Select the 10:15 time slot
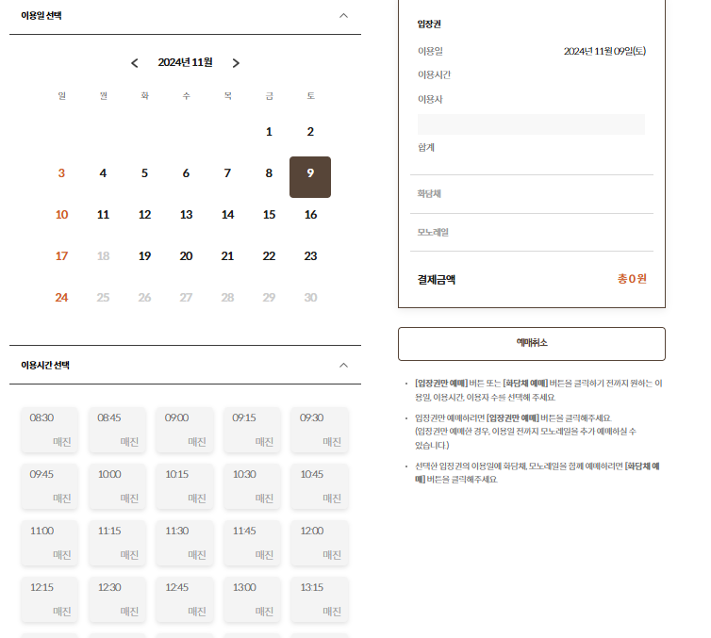The height and width of the screenshot is (638, 711). (x=185, y=486)
